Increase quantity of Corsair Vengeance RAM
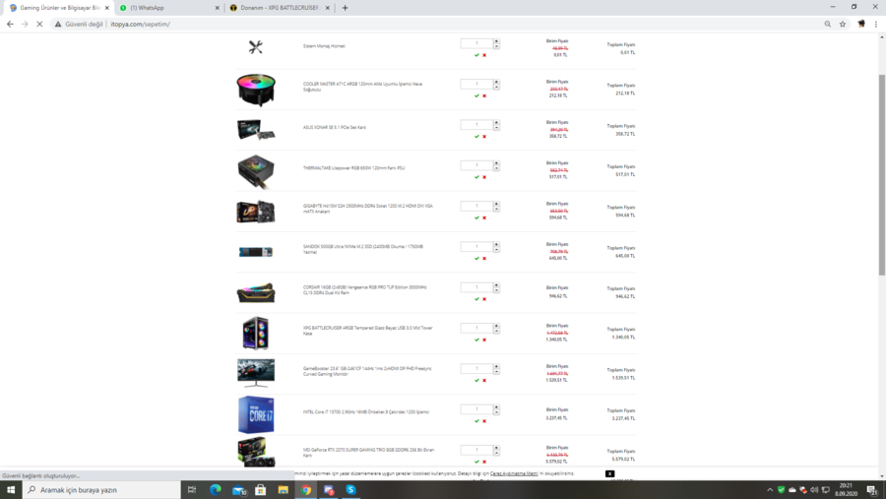Screen dimensions: 886x499 pyautogui.click(x=497, y=285)
